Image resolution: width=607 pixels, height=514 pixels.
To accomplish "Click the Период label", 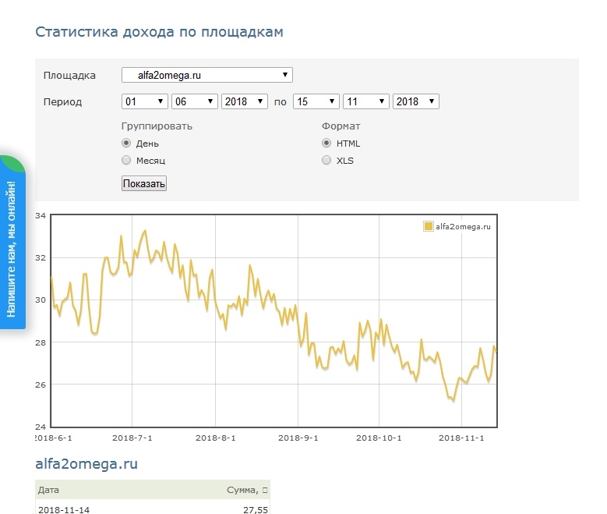I will tap(62, 102).
